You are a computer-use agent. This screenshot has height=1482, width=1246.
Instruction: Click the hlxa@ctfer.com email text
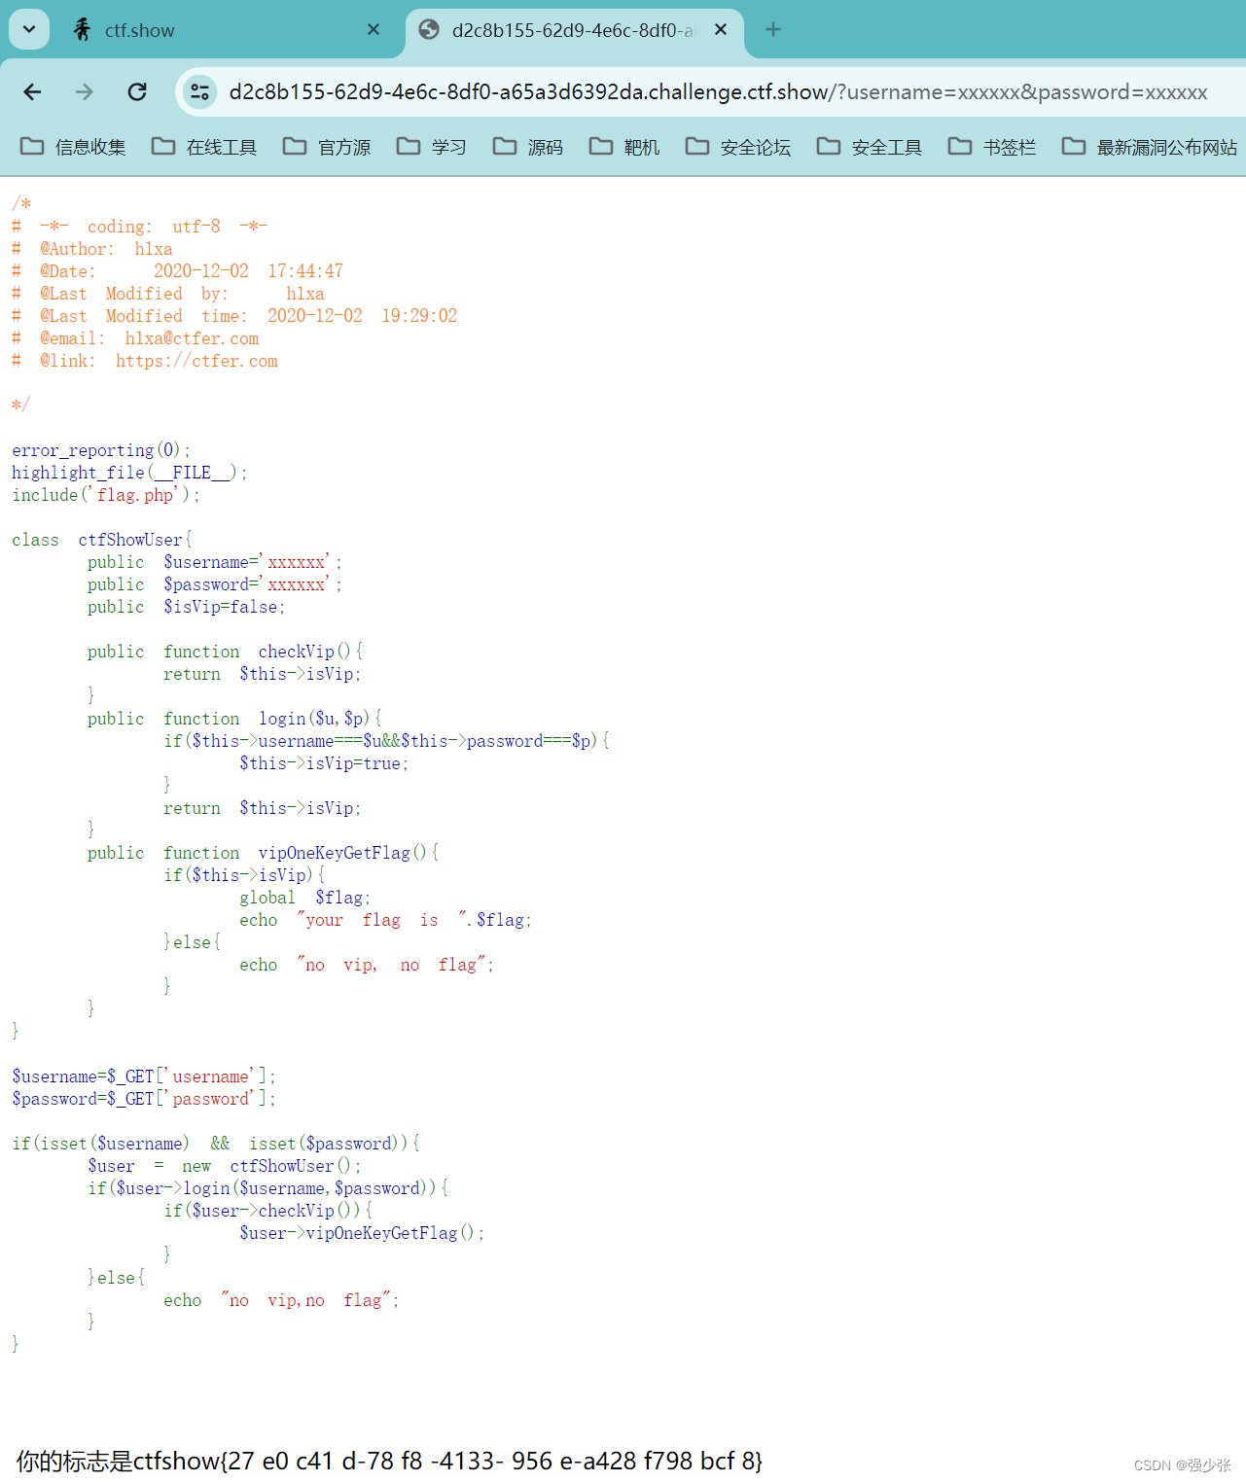tap(192, 338)
